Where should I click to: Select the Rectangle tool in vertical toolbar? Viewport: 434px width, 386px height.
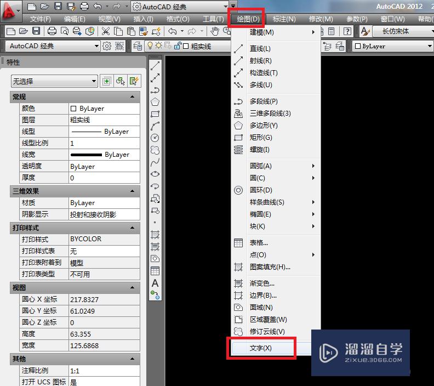pyautogui.click(x=155, y=114)
